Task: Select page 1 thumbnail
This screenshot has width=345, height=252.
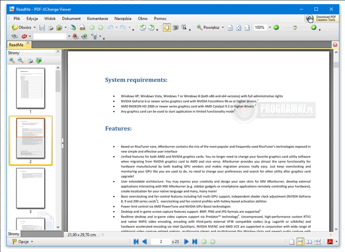Action: pyautogui.click(x=30, y=88)
